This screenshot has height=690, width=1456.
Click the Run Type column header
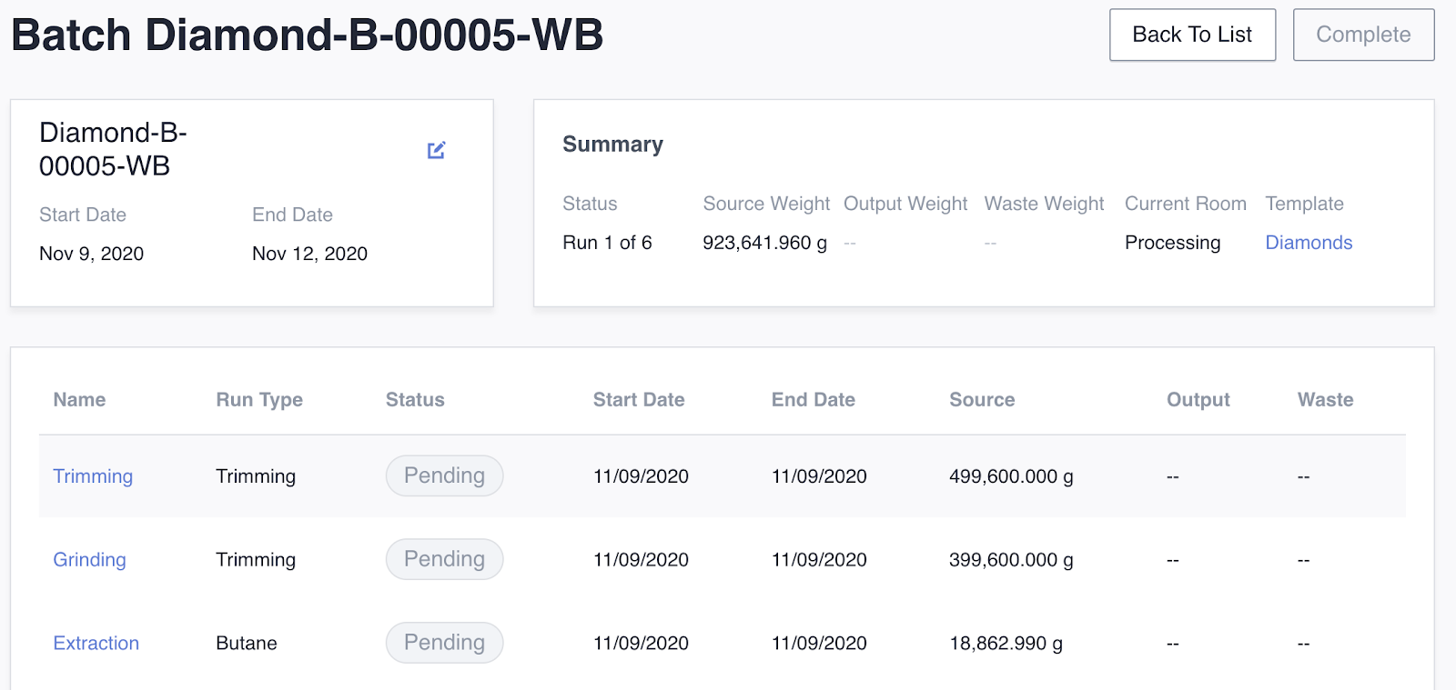(x=259, y=400)
